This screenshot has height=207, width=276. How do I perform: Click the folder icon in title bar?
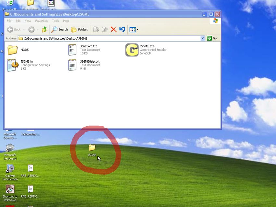(7, 14)
